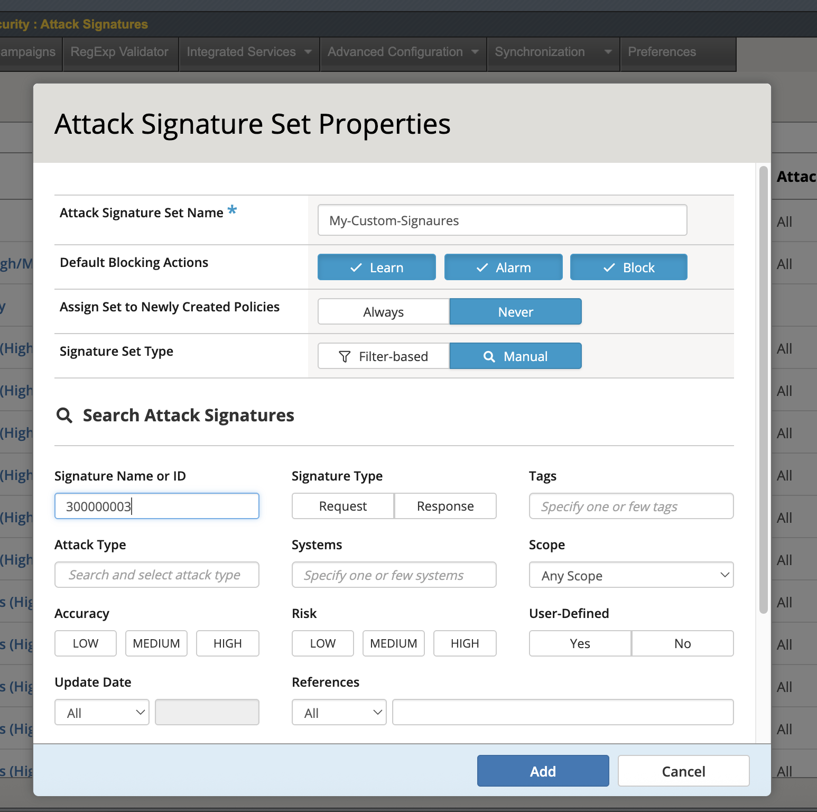The height and width of the screenshot is (812, 817).
Task: Toggle the Alarm blocking action
Action: pyautogui.click(x=504, y=267)
